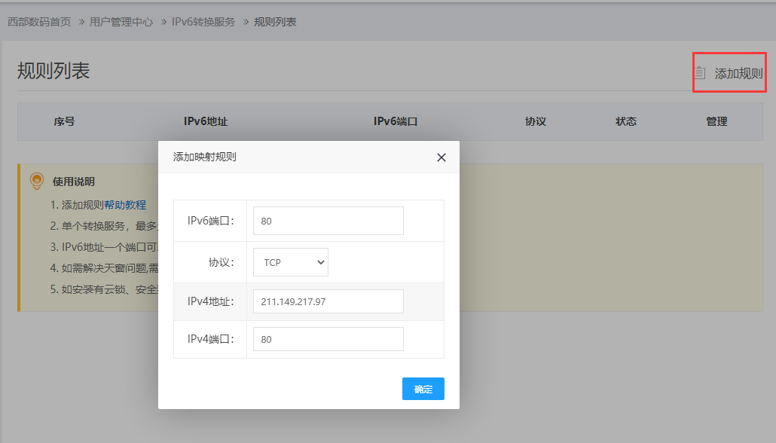
Task: Close the 添加映射规则 dialog with X
Action: 441,157
